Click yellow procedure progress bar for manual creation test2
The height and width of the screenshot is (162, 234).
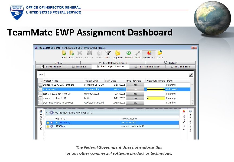tap(156, 98)
